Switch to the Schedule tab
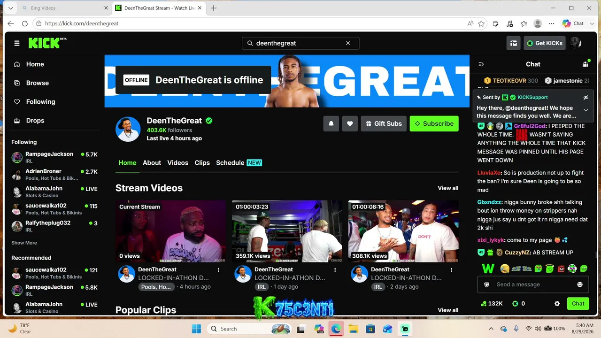Screen dimensions: 601x338 pyautogui.click(x=239, y=163)
